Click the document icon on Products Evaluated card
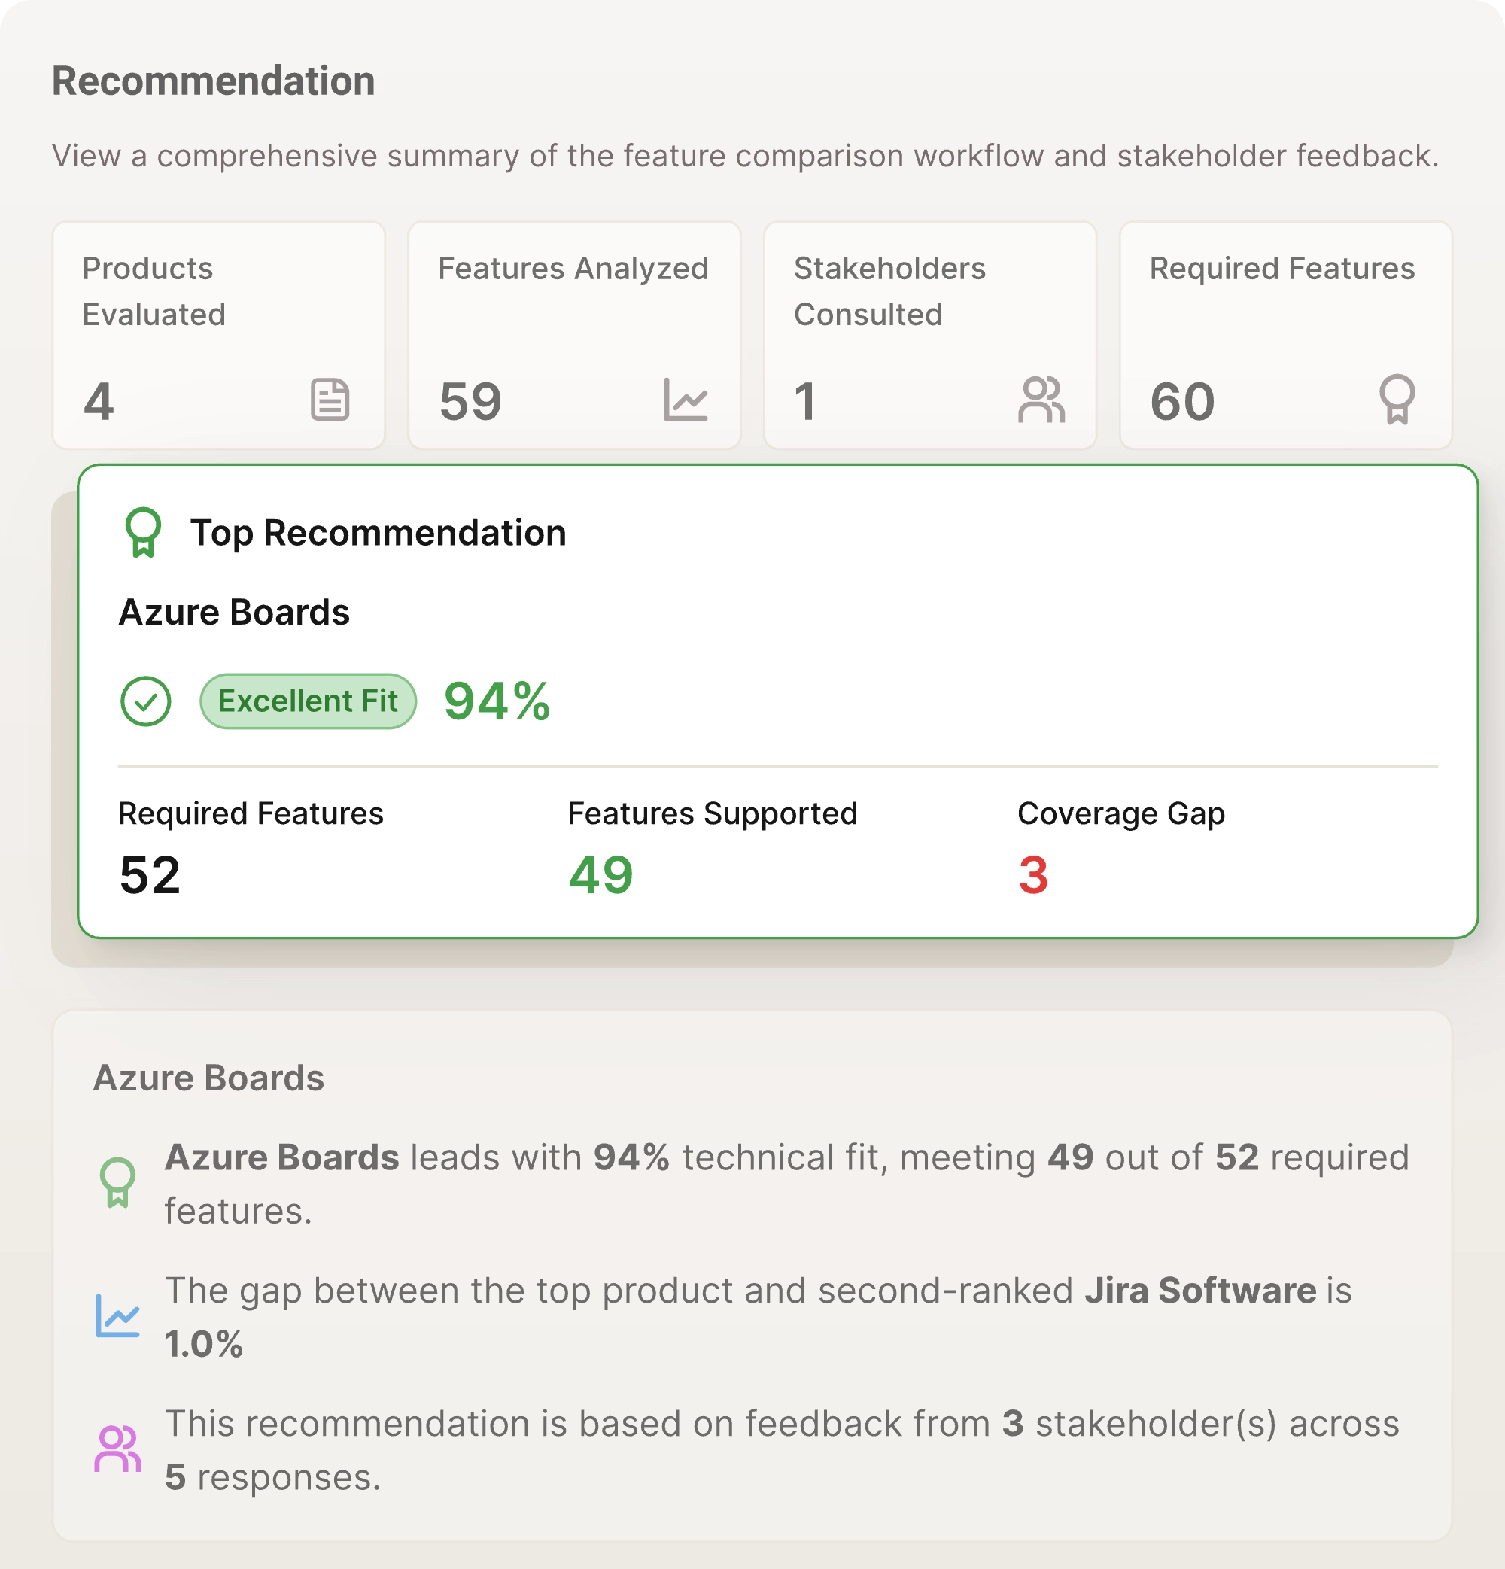The width and height of the screenshot is (1505, 1569). [330, 400]
